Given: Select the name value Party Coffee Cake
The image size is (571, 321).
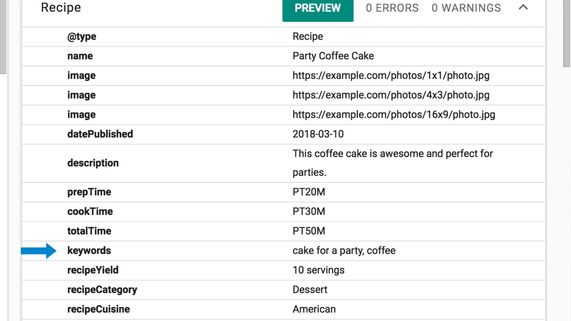Looking at the screenshot, I should (x=333, y=56).
